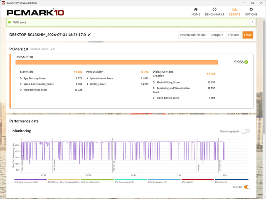266x199 pixels.
Task: Toggle the Monitoring details switch
Action: pyautogui.click(x=246, y=131)
